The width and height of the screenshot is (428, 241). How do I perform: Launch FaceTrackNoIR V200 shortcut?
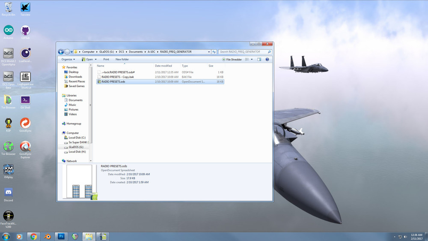(9, 220)
